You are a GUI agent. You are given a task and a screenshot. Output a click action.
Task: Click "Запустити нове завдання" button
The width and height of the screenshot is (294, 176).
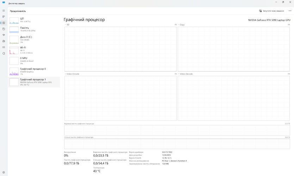point(271,11)
